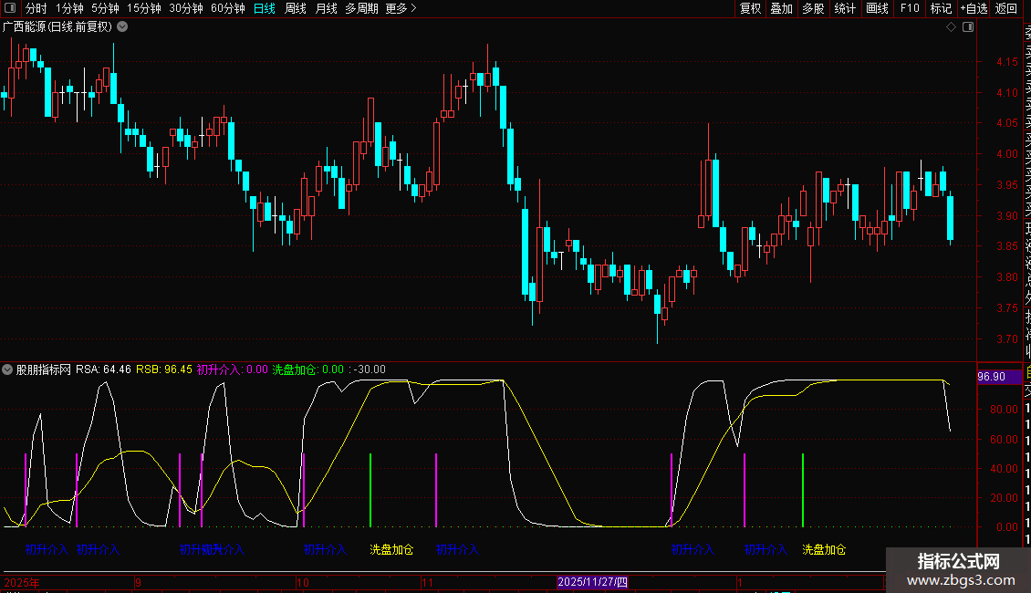Switch to the 60分钟 period tab
Image resolution: width=1031 pixels, height=593 pixels.
pos(228,9)
